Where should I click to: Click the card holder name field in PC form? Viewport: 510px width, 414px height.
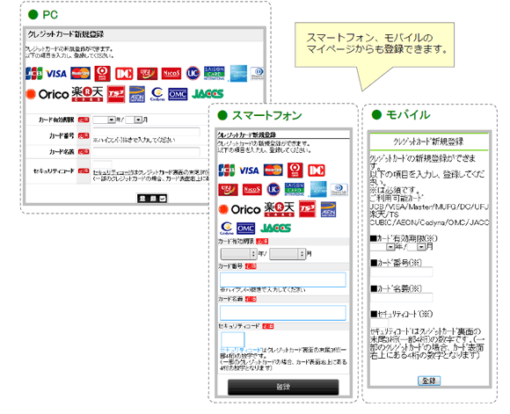point(146,151)
